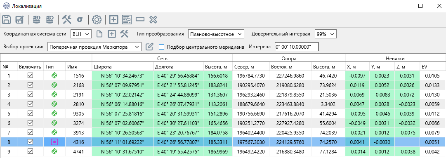The image size is (446, 158).
Task: Click type icon for point 1516
Action: [x=54, y=75]
